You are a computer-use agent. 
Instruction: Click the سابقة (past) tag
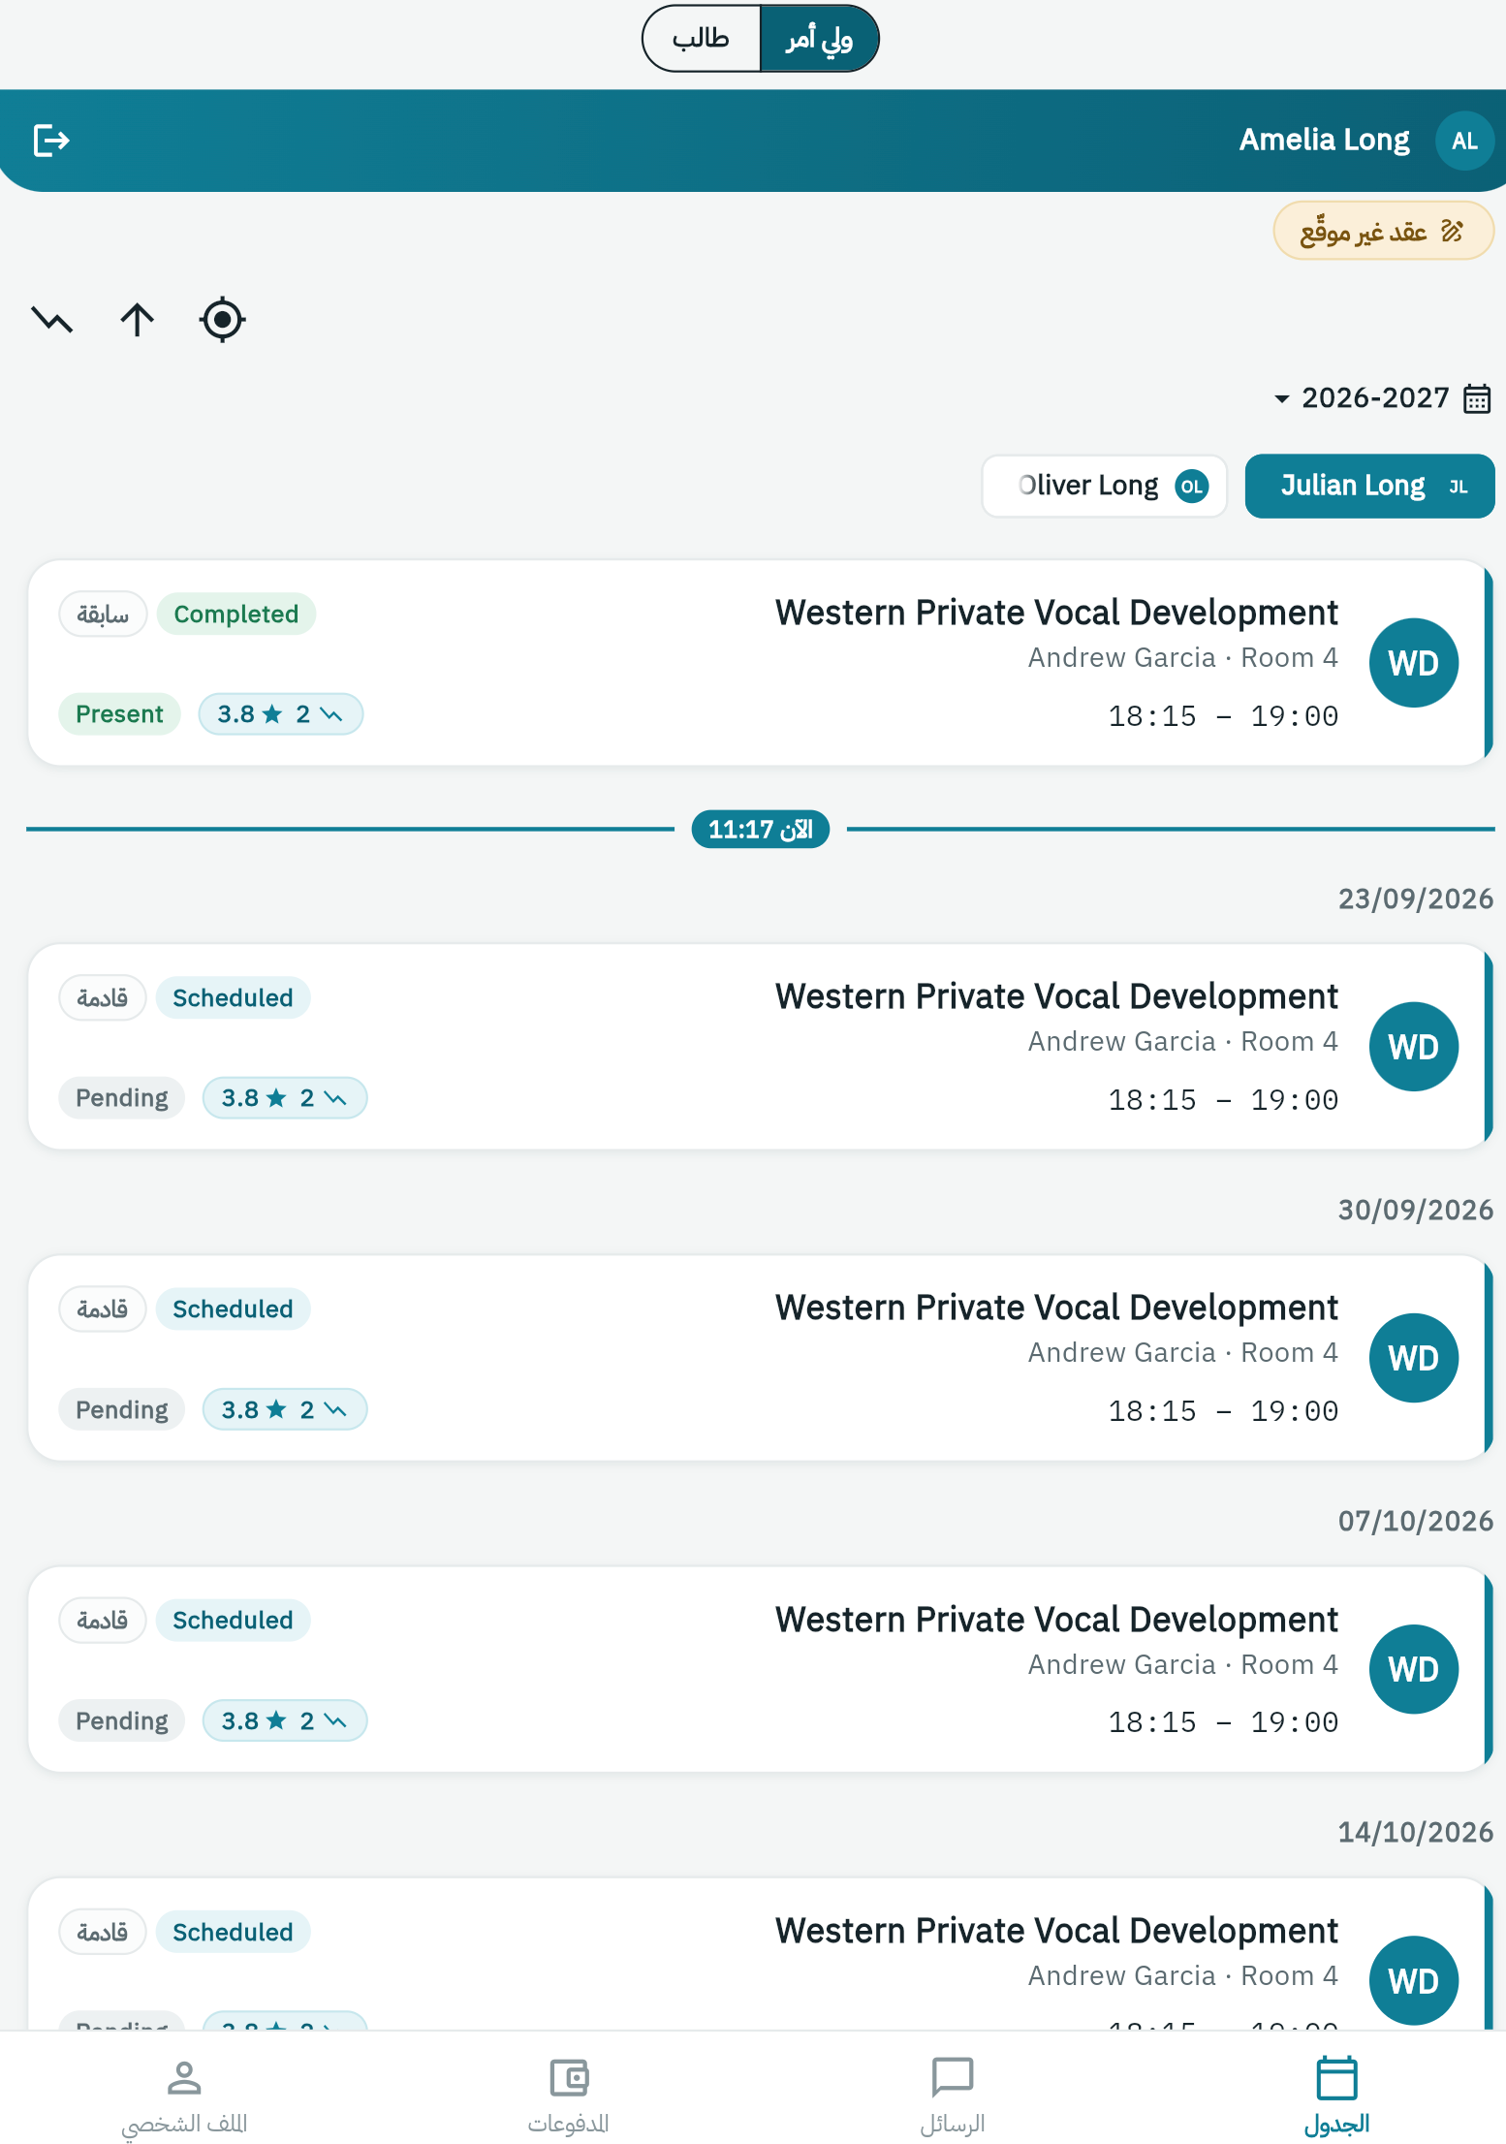pyautogui.click(x=103, y=615)
